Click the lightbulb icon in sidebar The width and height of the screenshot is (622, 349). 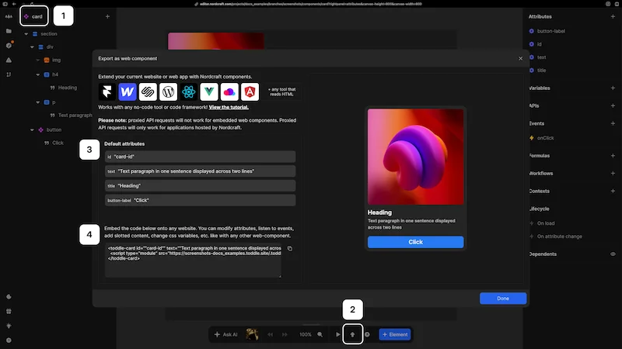[9, 326]
